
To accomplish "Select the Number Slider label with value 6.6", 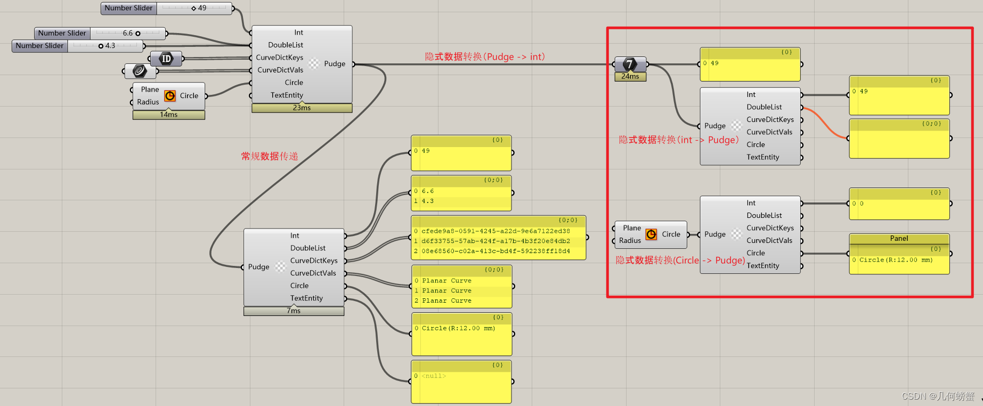I will click(x=62, y=33).
